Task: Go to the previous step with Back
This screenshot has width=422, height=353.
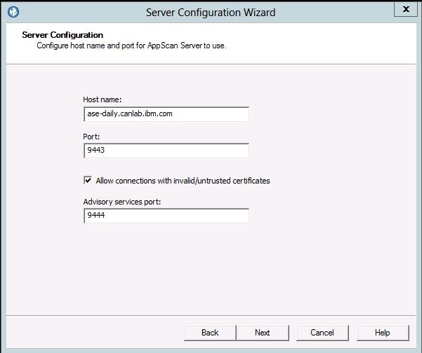Action: click(210, 333)
